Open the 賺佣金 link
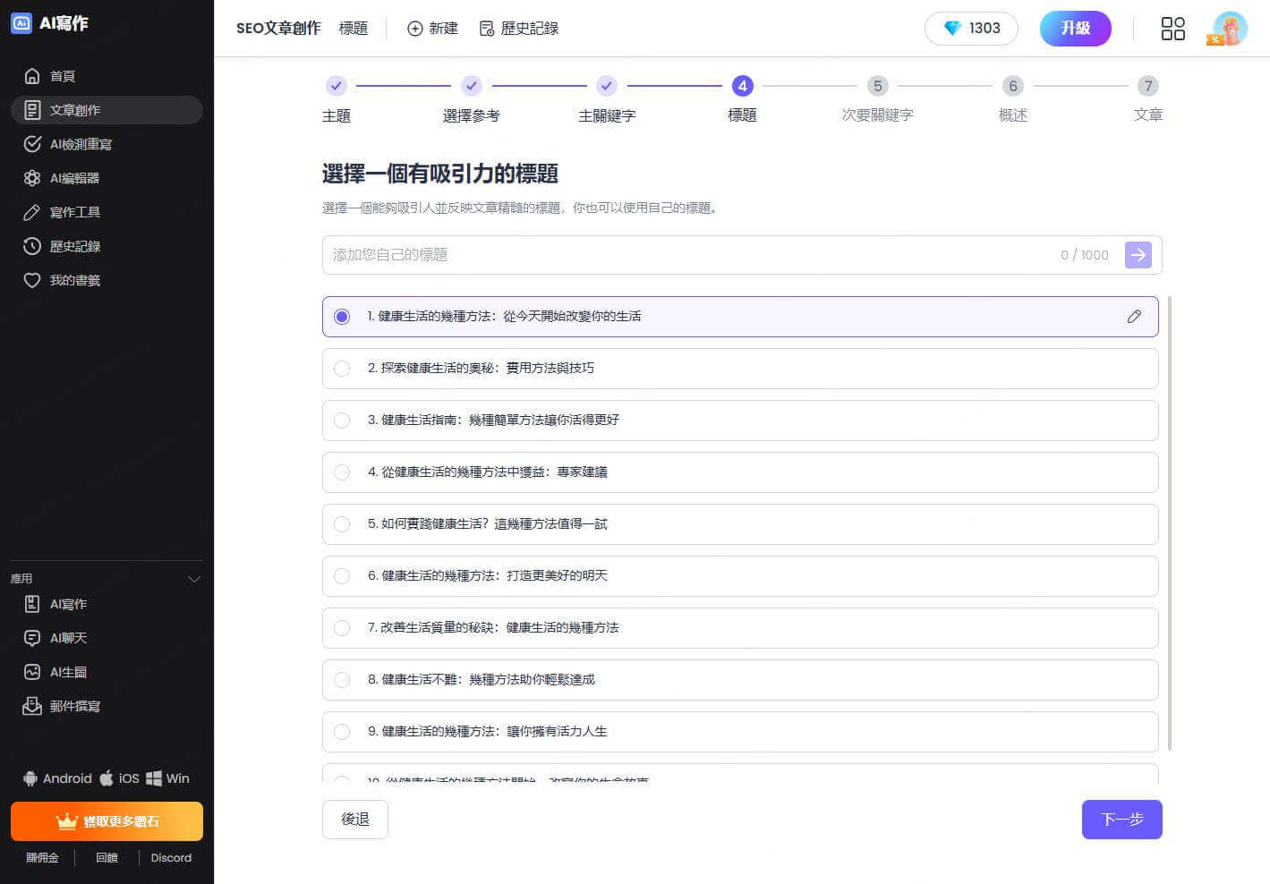 (42, 858)
